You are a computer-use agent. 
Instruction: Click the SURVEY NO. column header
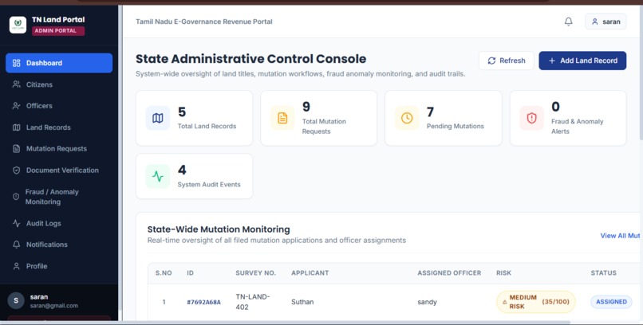pos(256,272)
